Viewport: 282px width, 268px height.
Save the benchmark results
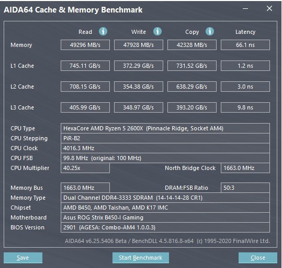[23, 258]
